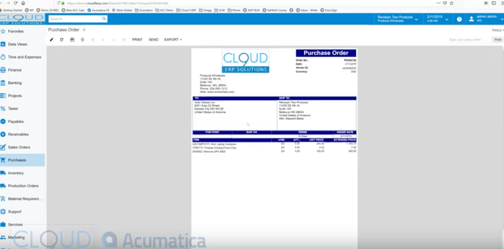Add Purchase Order to favorites star
504x249 pixels.
click(x=84, y=30)
